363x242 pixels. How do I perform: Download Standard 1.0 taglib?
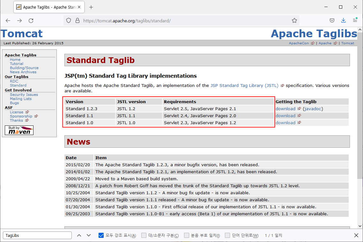click(x=285, y=123)
